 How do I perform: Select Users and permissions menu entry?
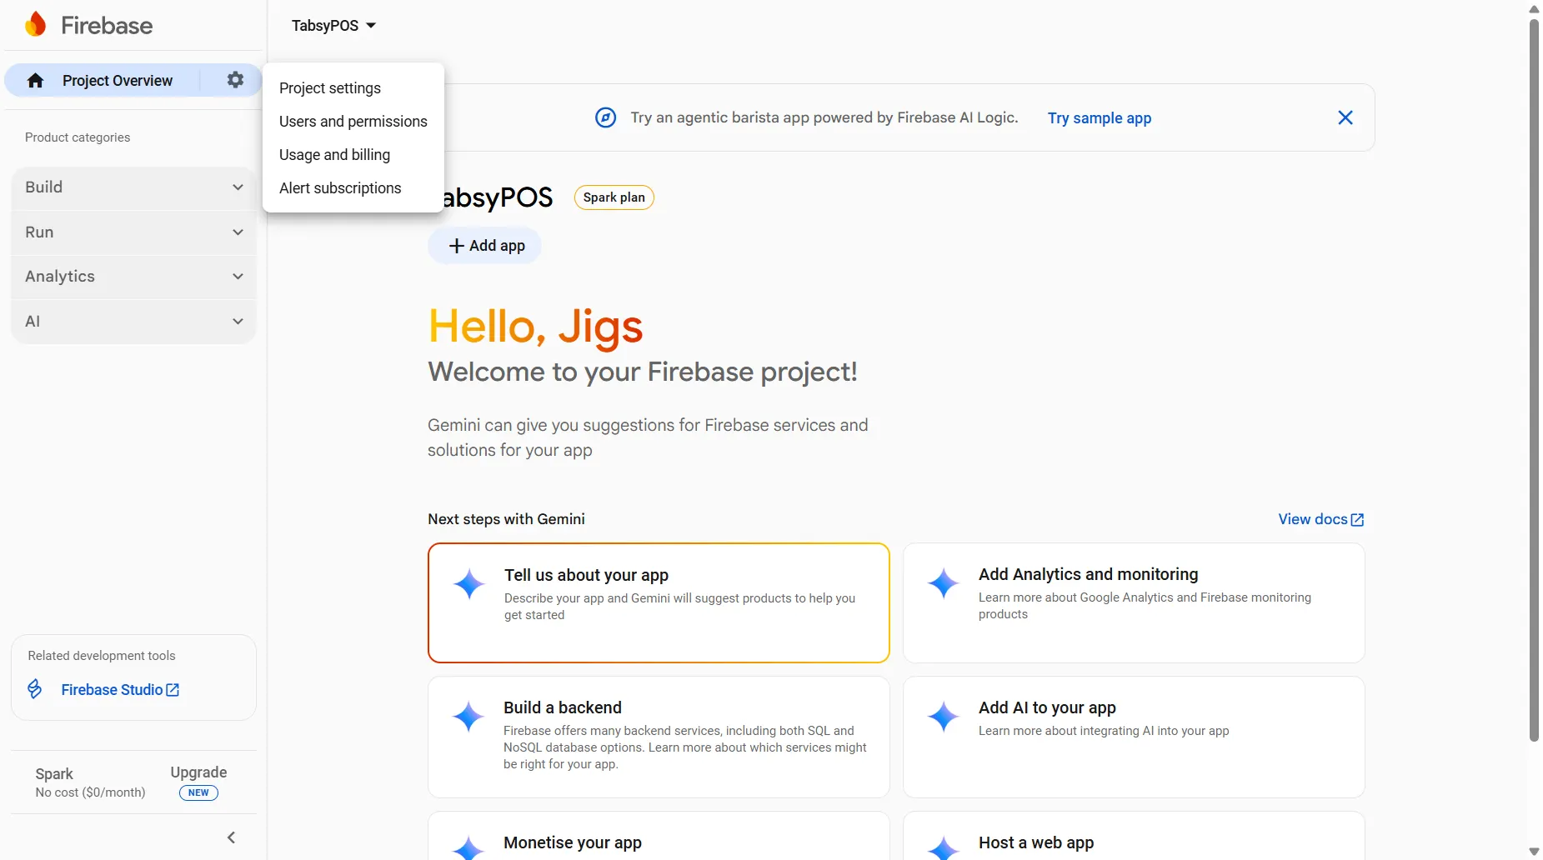click(x=353, y=122)
